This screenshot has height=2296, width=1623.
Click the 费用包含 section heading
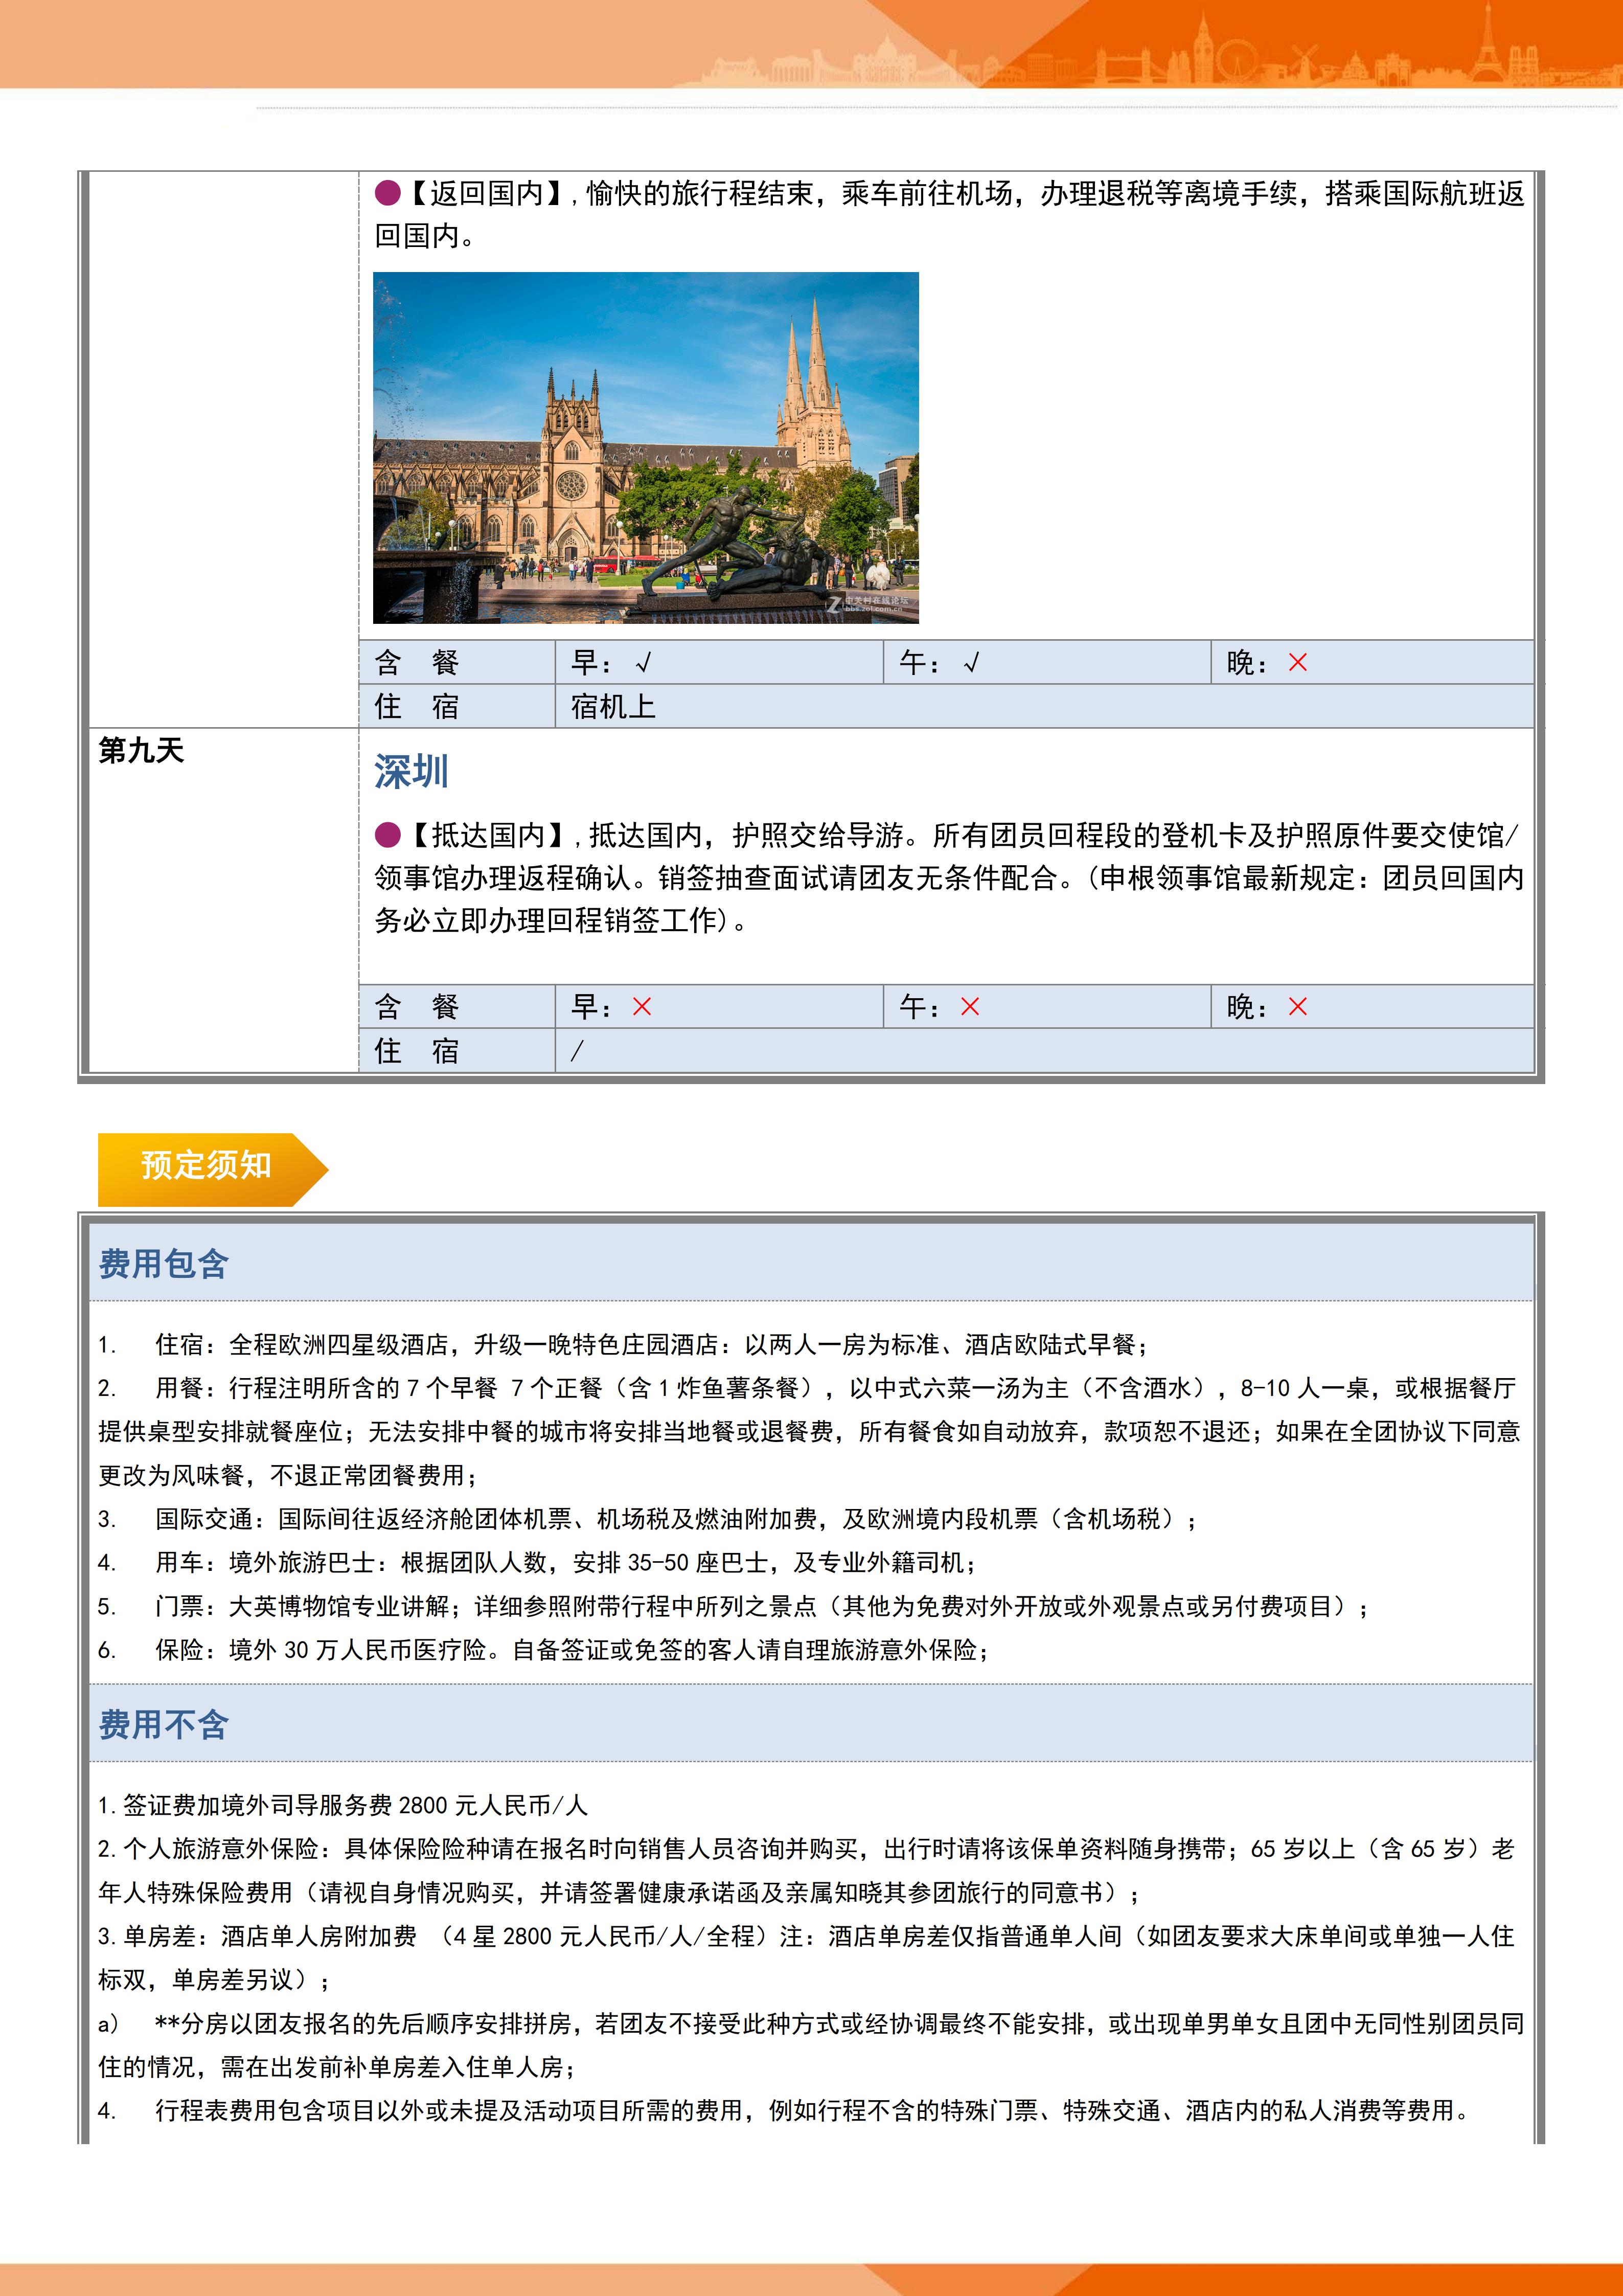point(164,1264)
